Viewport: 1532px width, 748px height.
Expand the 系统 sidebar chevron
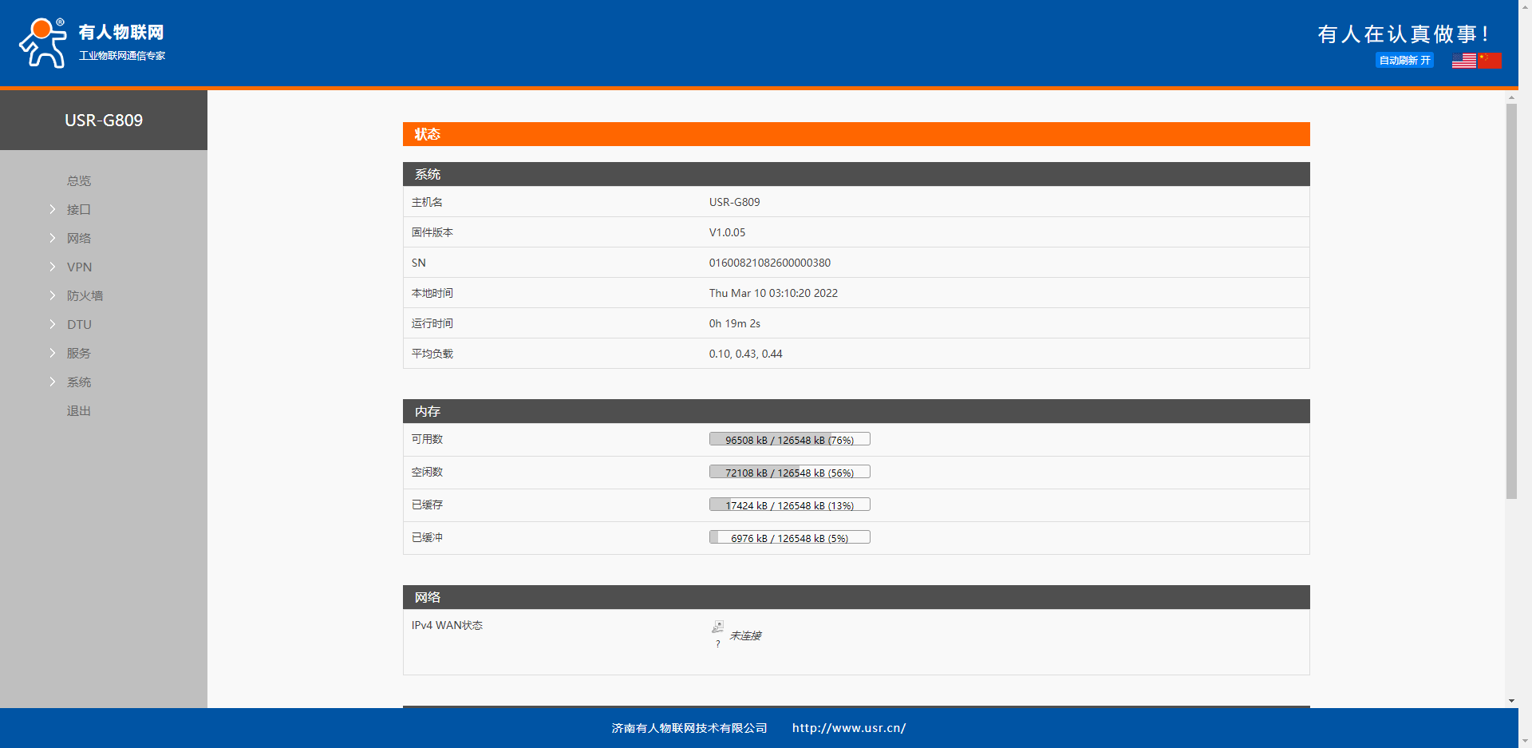point(53,382)
